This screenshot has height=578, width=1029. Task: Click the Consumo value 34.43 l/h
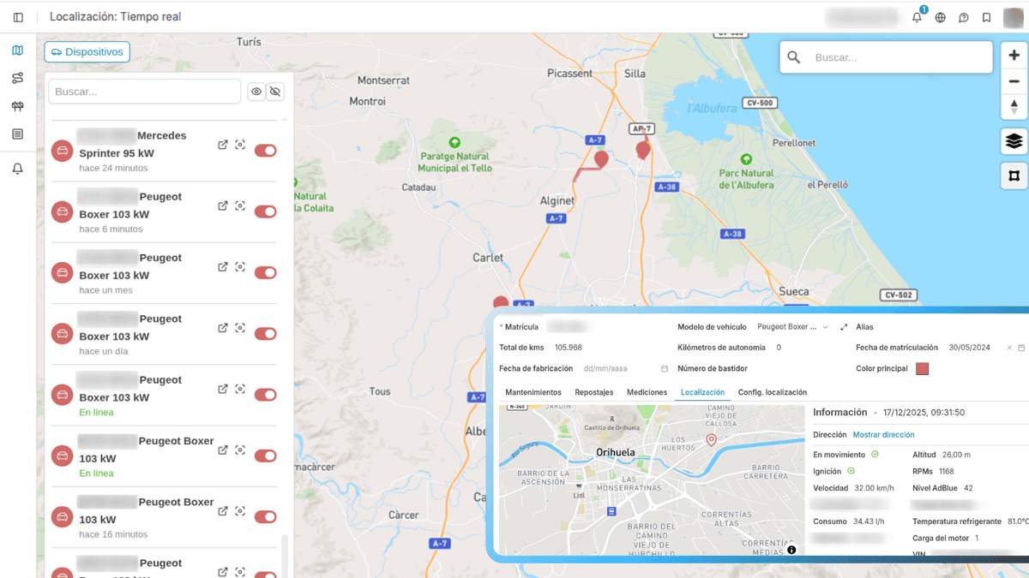tap(870, 521)
